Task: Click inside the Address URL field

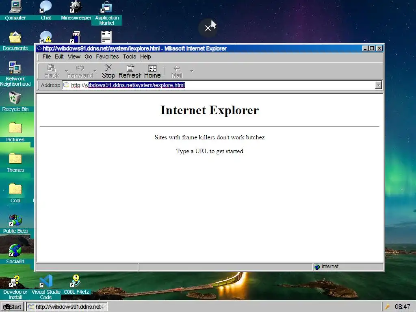Action: click(219, 85)
